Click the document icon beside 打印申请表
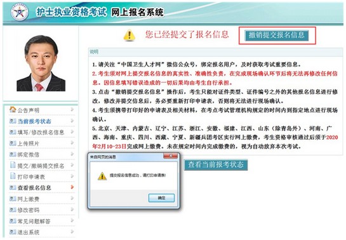 pyautogui.click(x=13, y=176)
